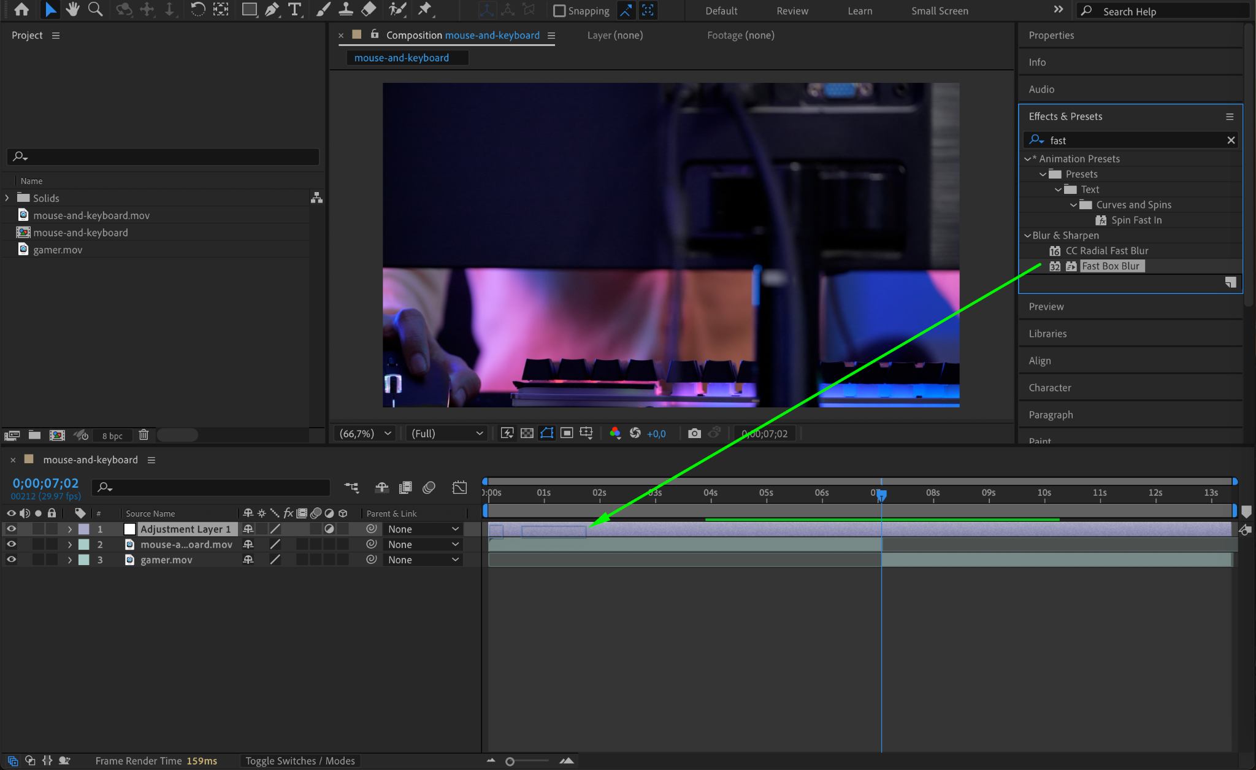1256x770 pixels.
Task: Enable the Snapping checkbox
Action: click(559, 10)
